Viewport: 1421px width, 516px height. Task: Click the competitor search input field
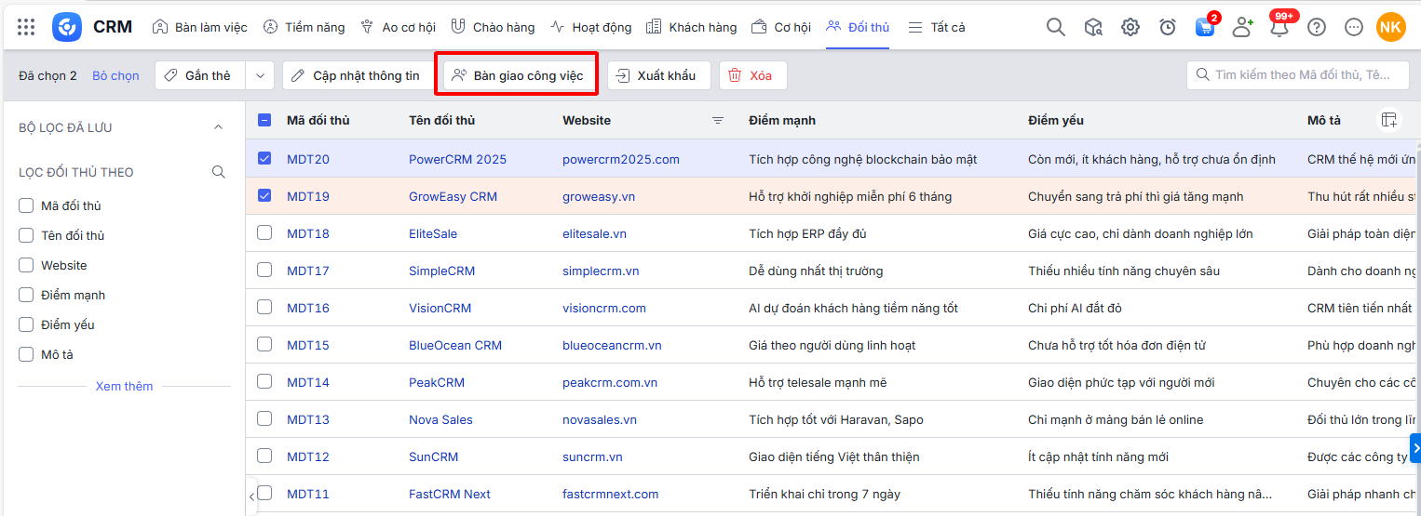[x=1302, y=75]
